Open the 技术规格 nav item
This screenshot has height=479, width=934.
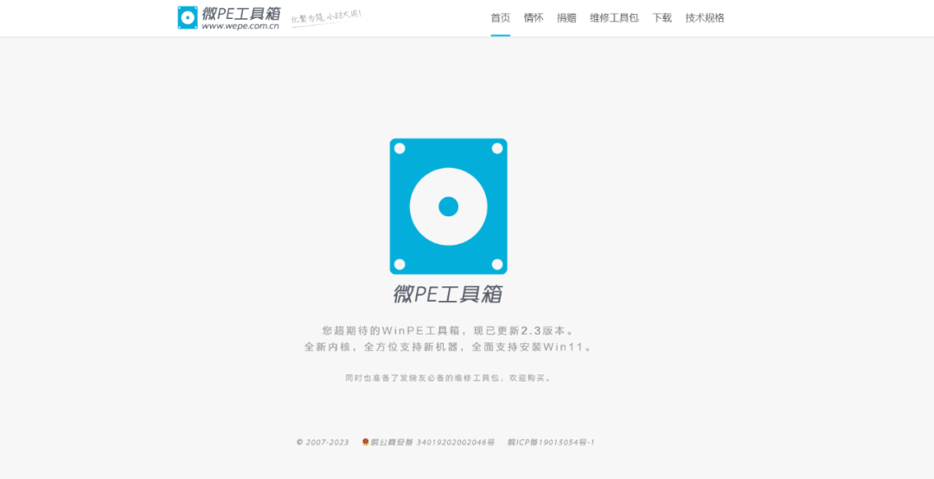(705, 18)
